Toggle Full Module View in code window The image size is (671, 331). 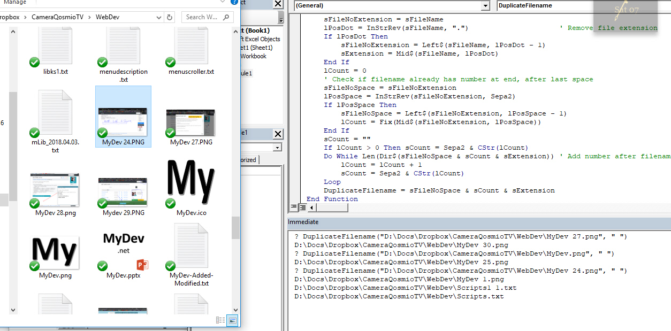pyautogui.click(x=303, y=207)
